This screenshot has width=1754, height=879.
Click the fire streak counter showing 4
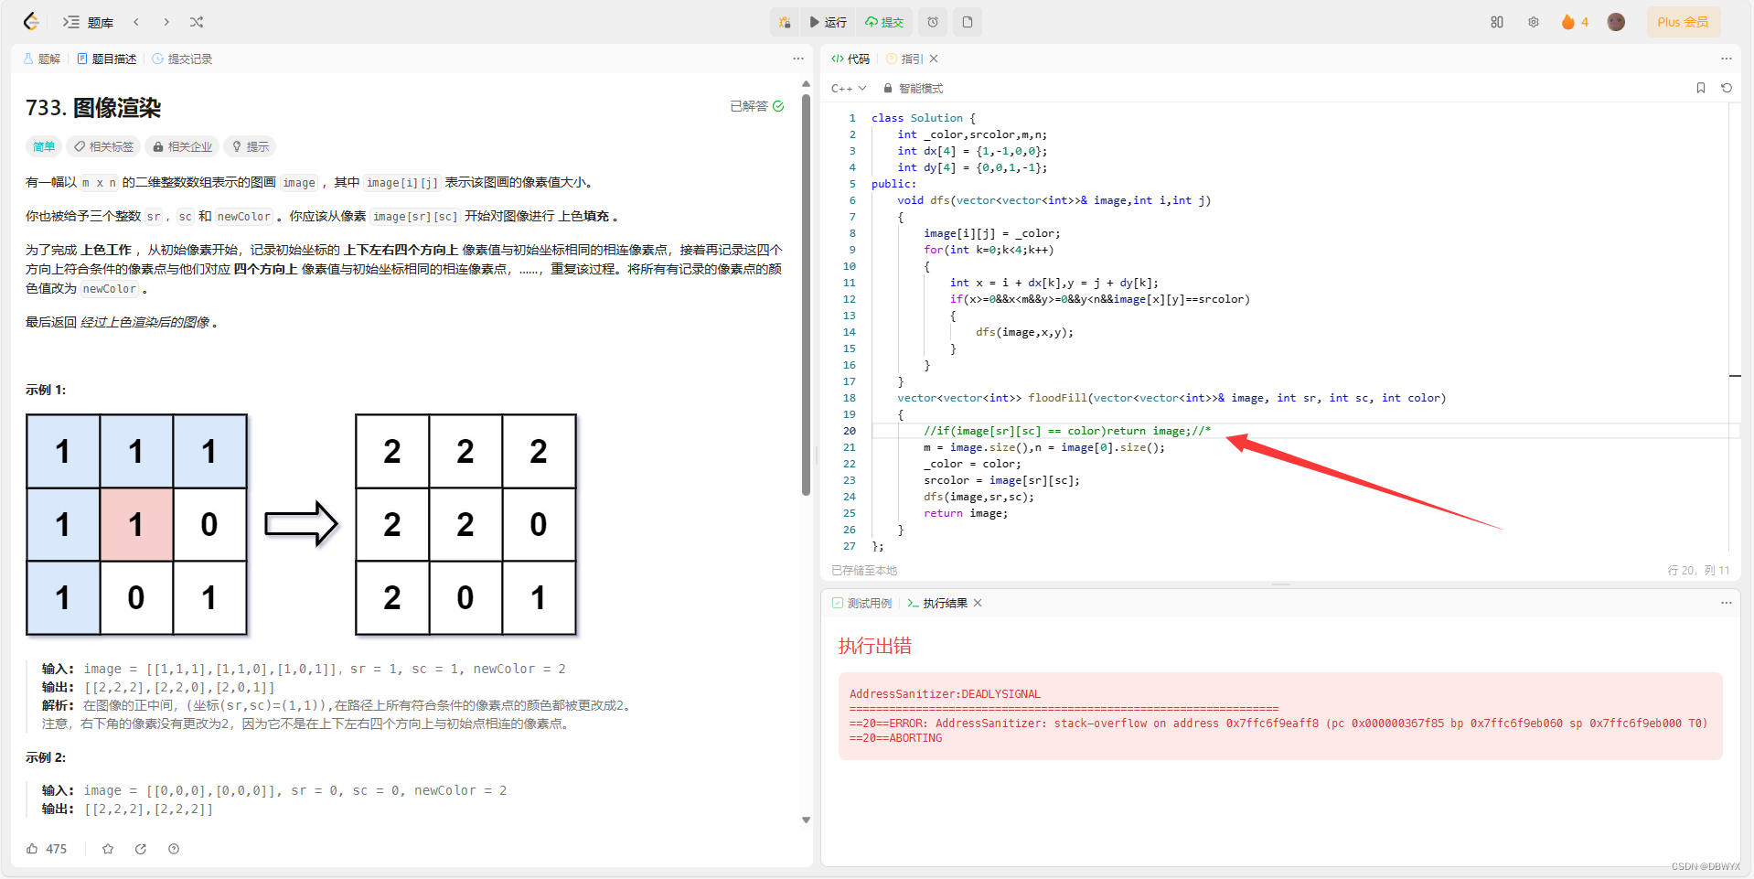click(x=1574, y=22)
